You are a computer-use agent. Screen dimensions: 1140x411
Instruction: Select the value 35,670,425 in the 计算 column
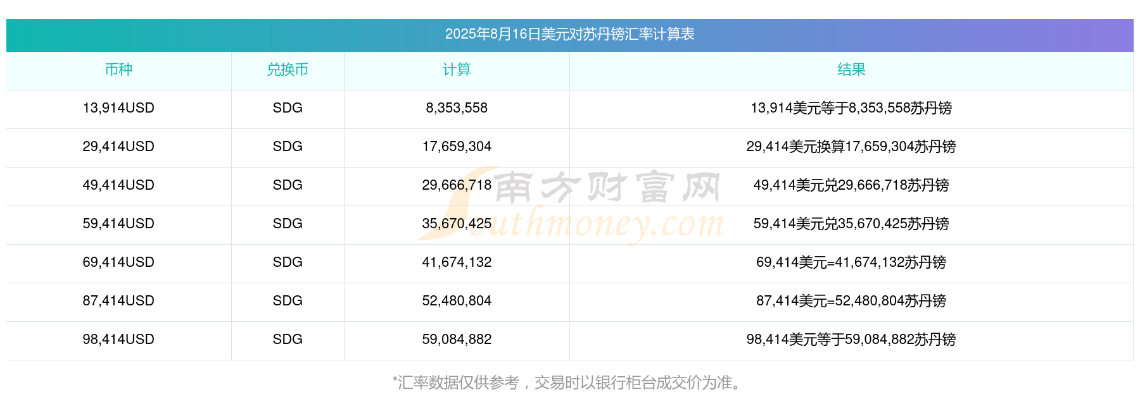tap(457, 224)
